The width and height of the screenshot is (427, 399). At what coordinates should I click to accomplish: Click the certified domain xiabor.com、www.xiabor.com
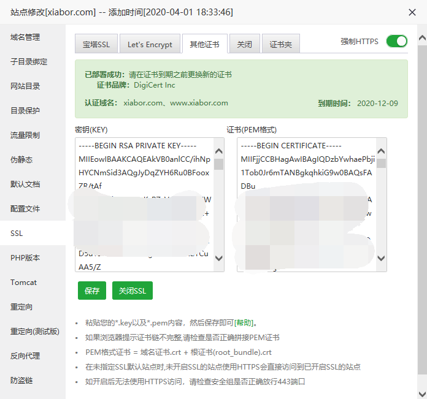click(175, 103)
